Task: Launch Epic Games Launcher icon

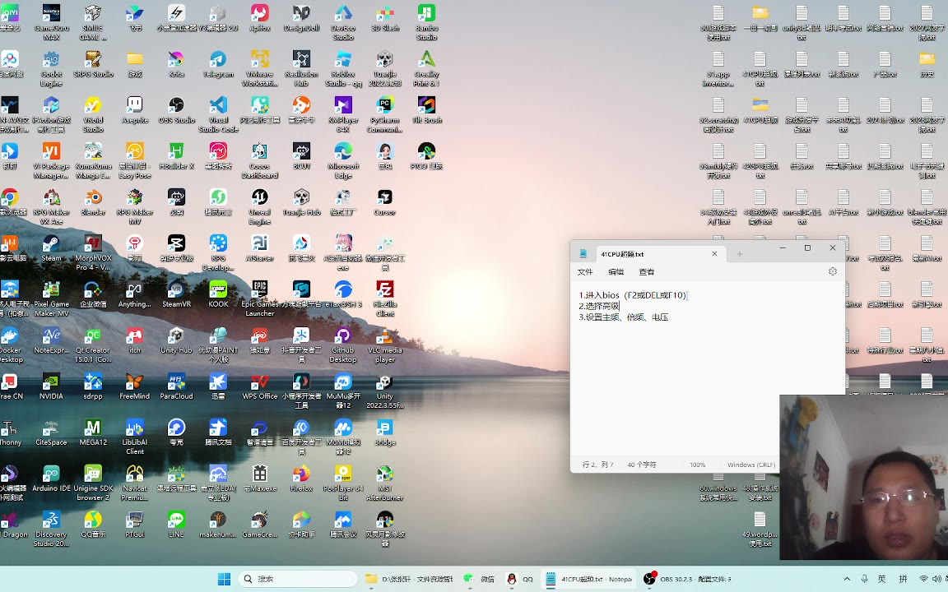Action: tap(259, 298)
